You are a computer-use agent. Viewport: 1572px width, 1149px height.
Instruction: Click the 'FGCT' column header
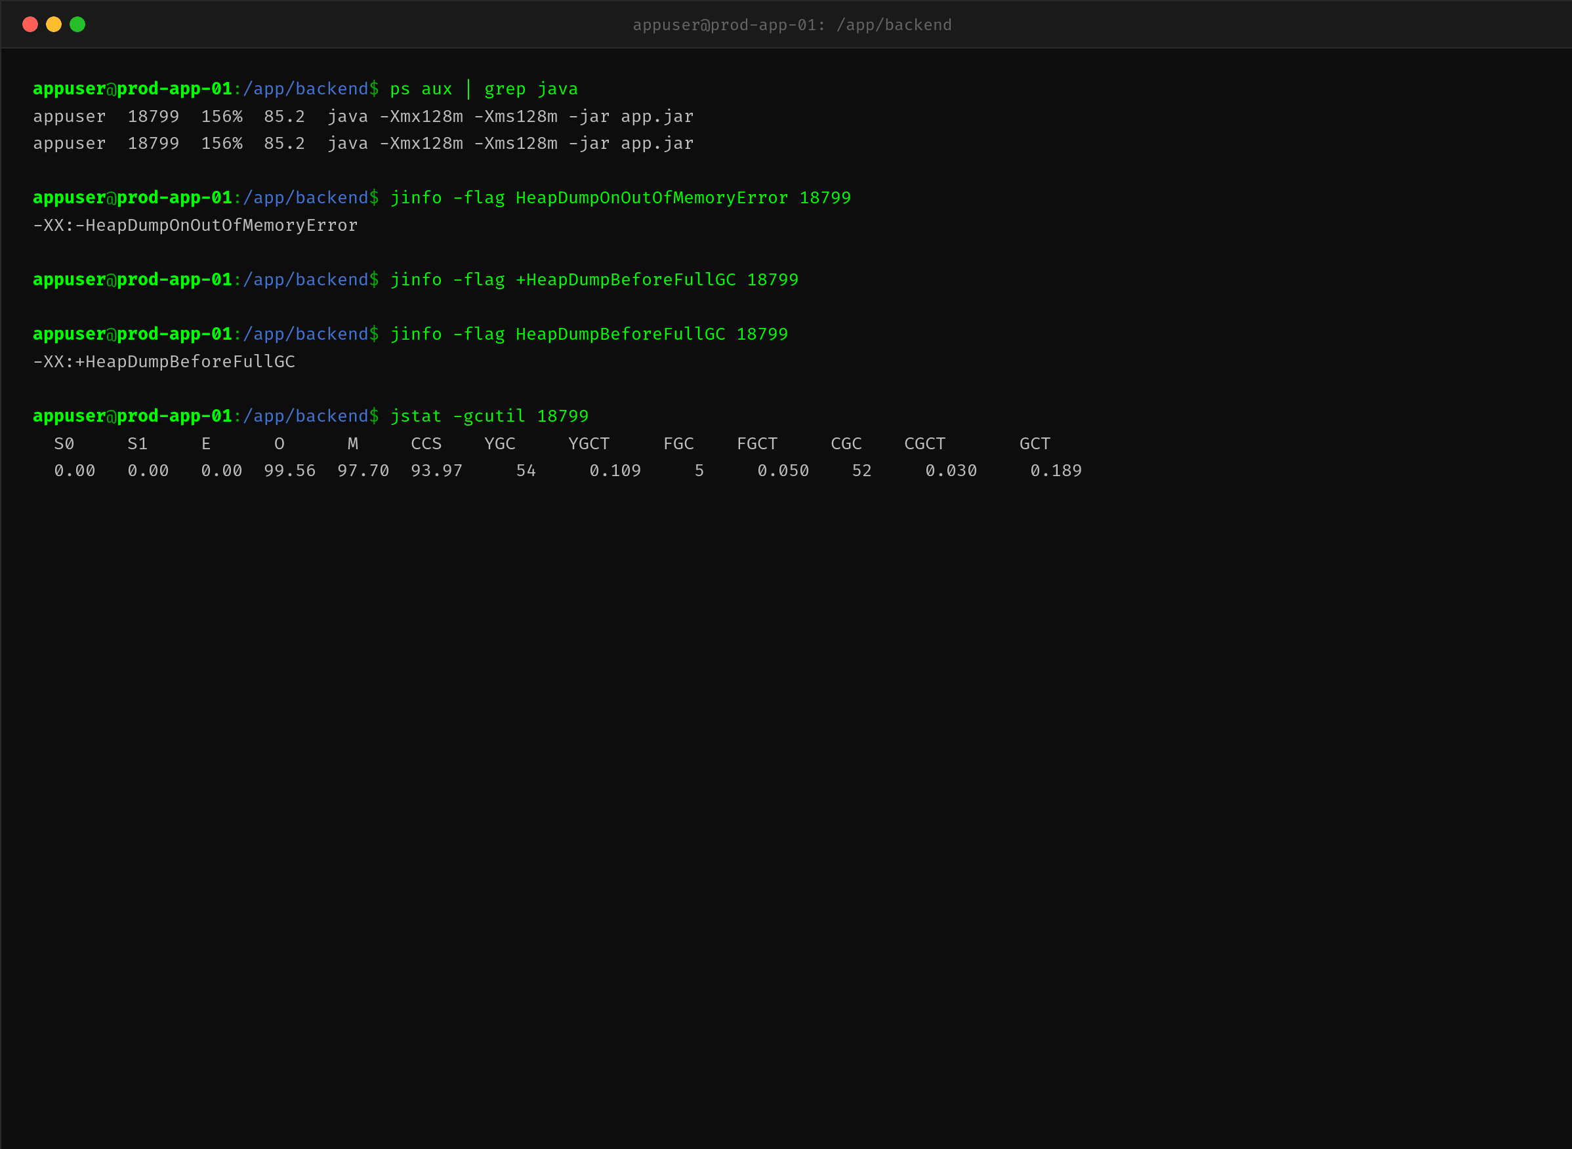[757, 444]
